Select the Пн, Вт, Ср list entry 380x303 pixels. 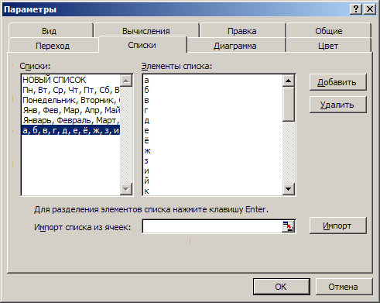(x=70, y=90)
